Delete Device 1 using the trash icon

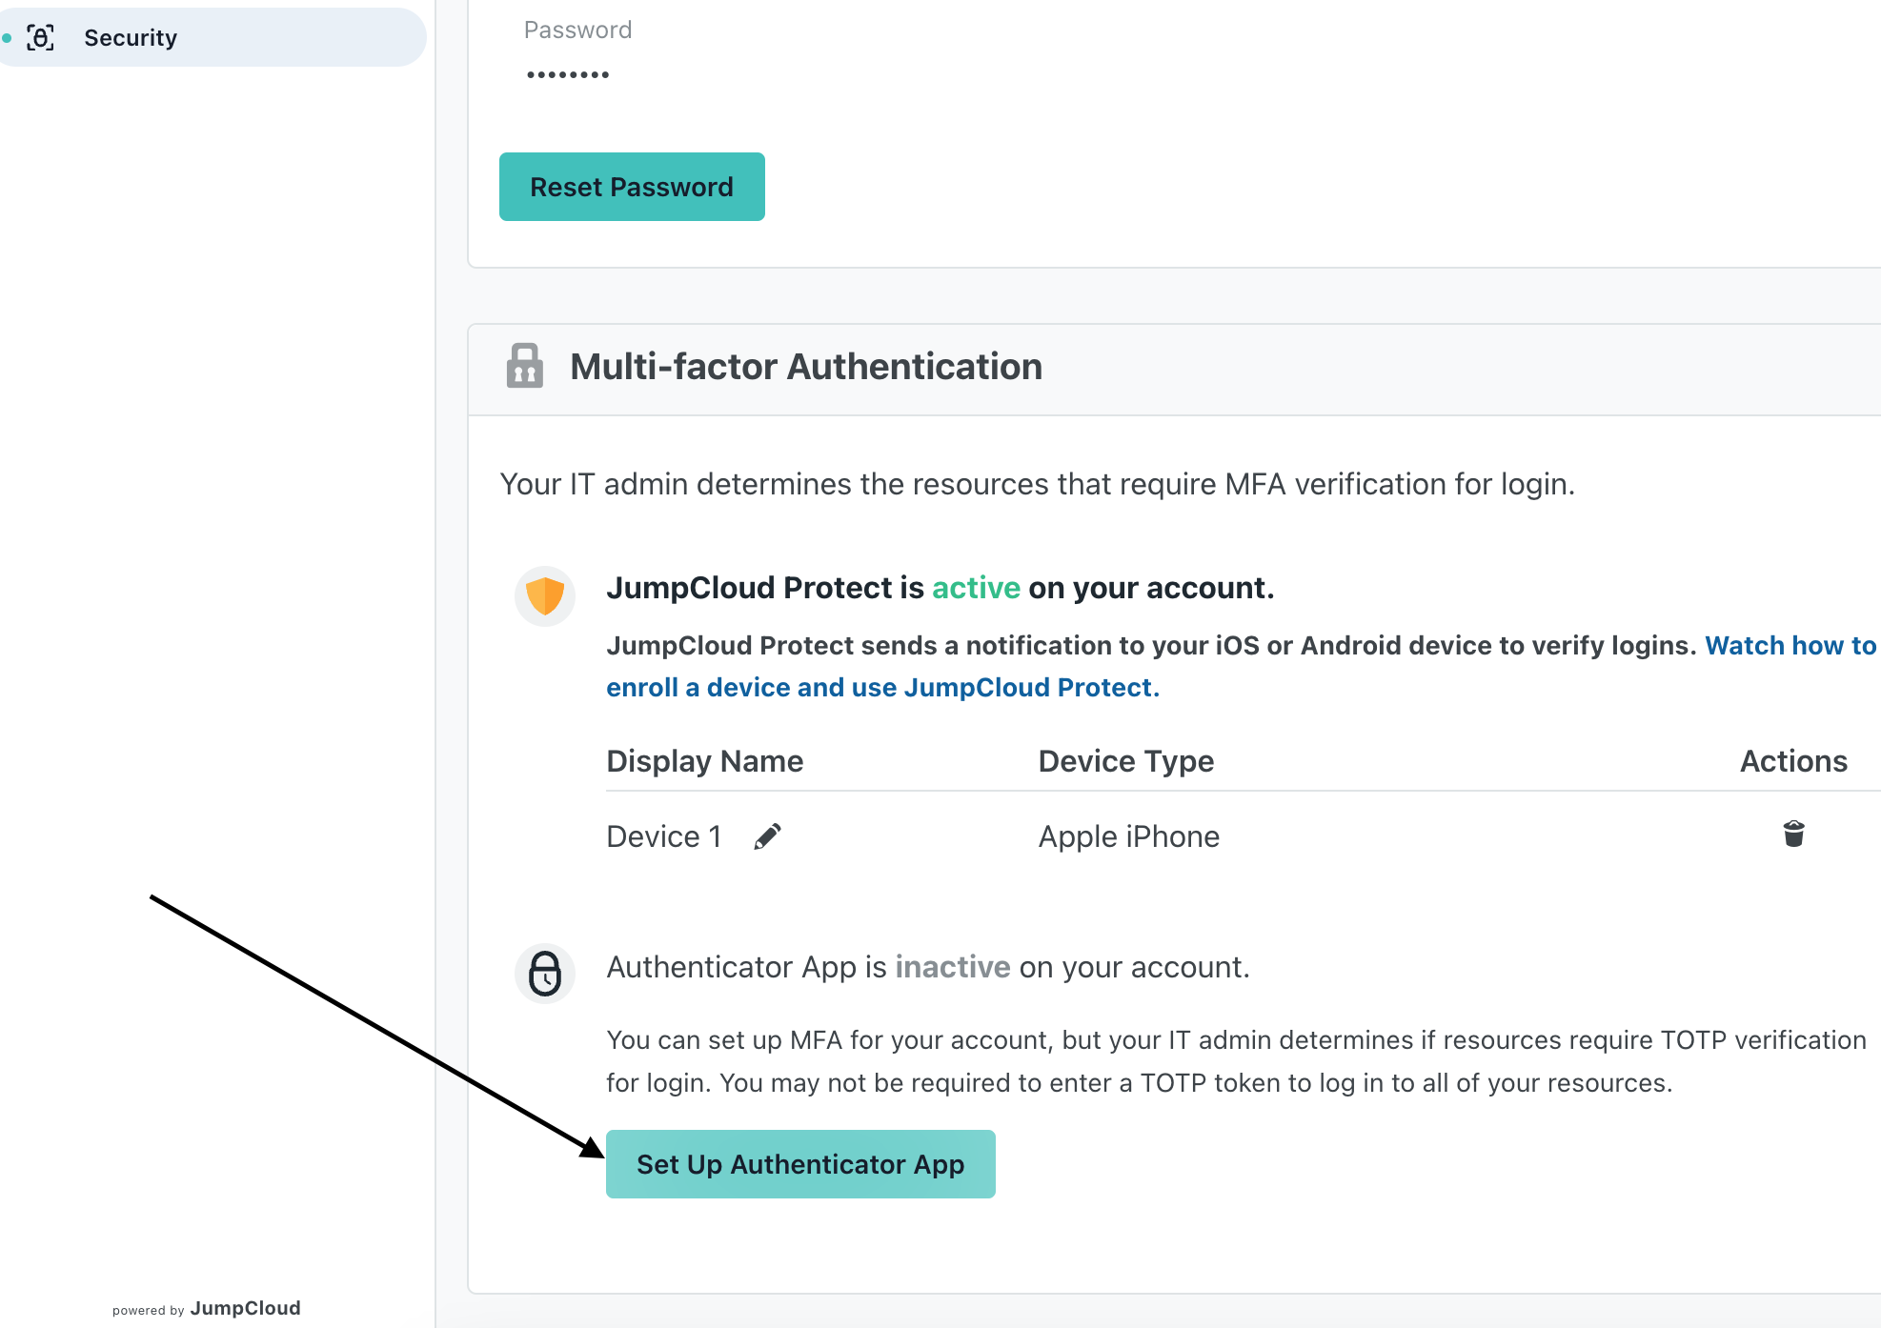(1793, 834)
